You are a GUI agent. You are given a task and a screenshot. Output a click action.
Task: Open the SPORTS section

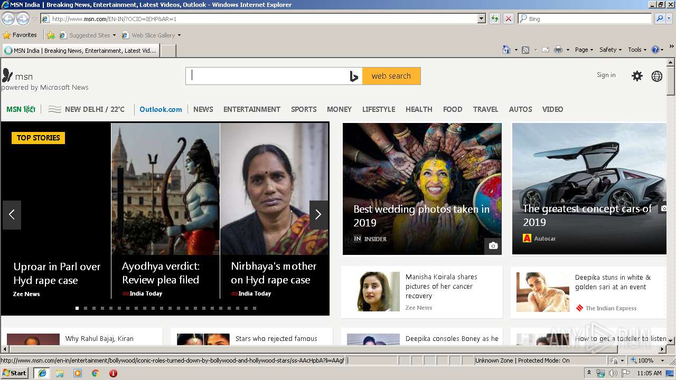[x=304, y=109]
